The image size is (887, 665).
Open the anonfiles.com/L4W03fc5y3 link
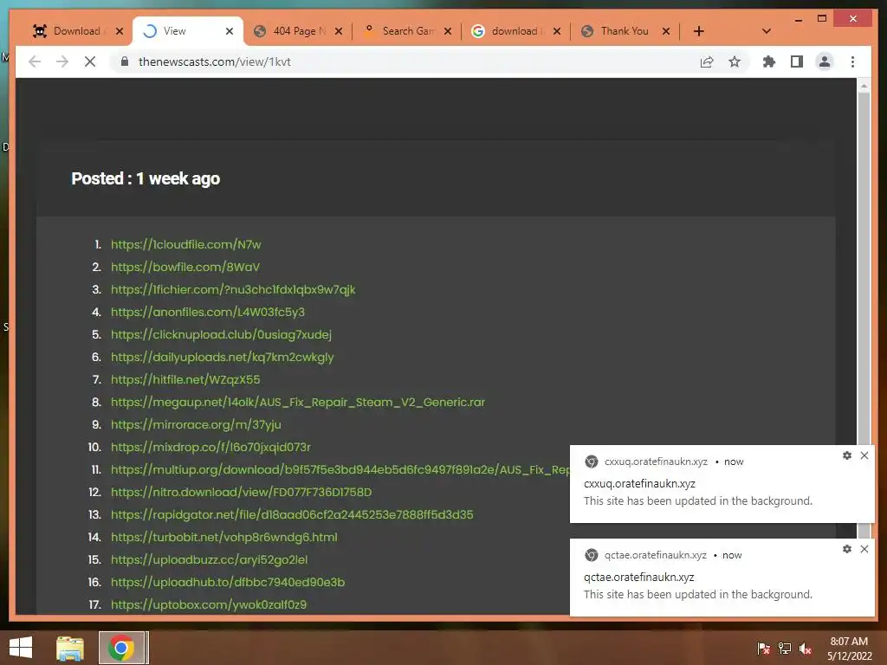click(x=208, y=312)
